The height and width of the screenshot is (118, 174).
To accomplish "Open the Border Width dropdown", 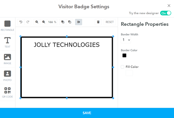I will pos(126,40).
